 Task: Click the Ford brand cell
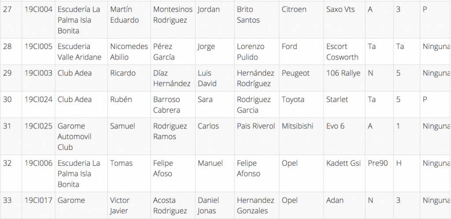coord(289,47)
